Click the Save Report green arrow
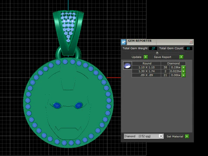Image resolution: width=208 pixels, height=156 pixels. pyautogui.click(x=181, y=57)
